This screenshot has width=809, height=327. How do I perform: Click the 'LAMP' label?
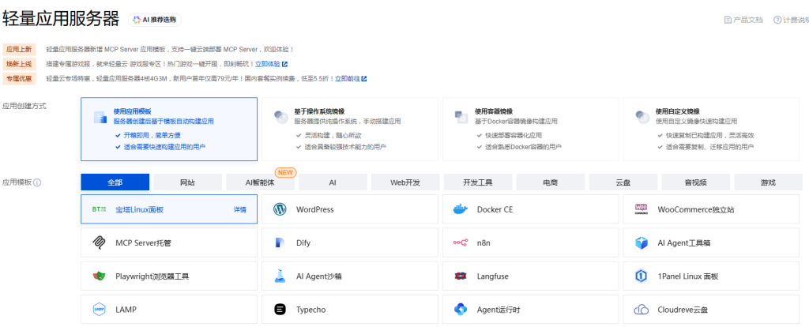[x=126, y=310]
